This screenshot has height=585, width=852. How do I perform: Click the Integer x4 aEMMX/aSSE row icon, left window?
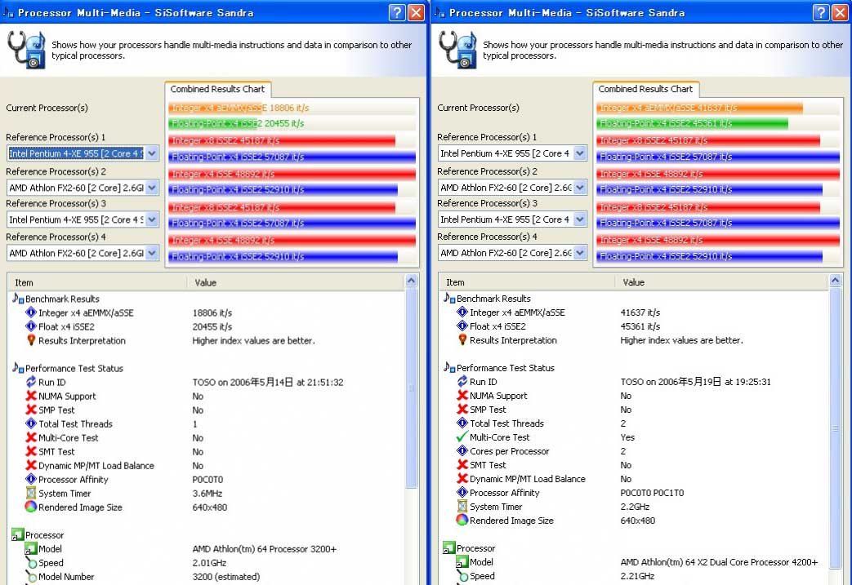pyautogui.click(x=31, y=312)
